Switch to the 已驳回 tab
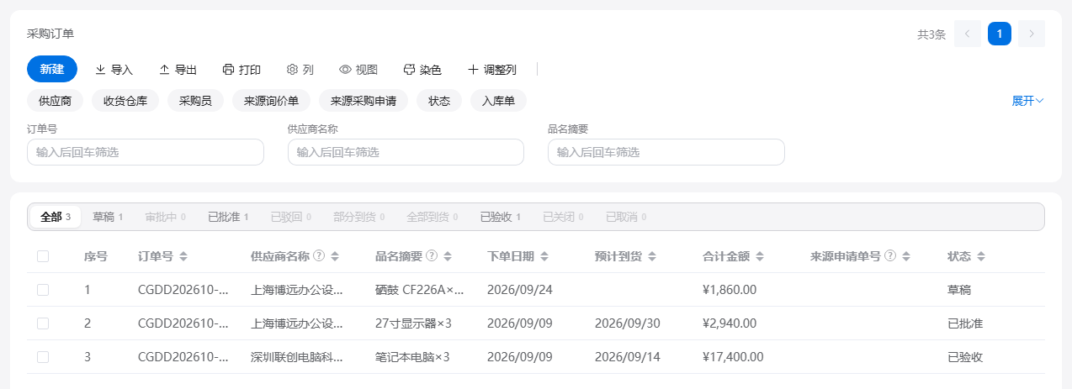Viewport: 1072px width, 389px height. coord(290,217)
